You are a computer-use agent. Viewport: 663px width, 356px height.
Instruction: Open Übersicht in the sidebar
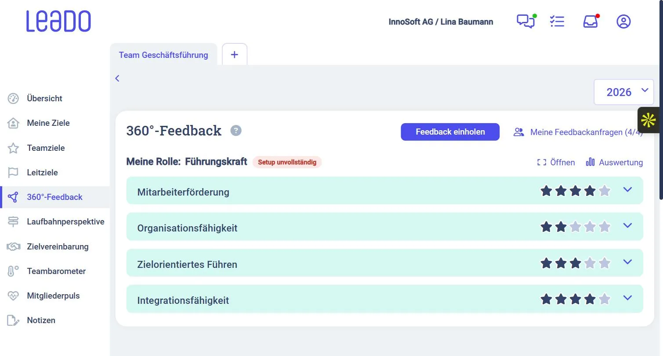(x=55, y=98)
